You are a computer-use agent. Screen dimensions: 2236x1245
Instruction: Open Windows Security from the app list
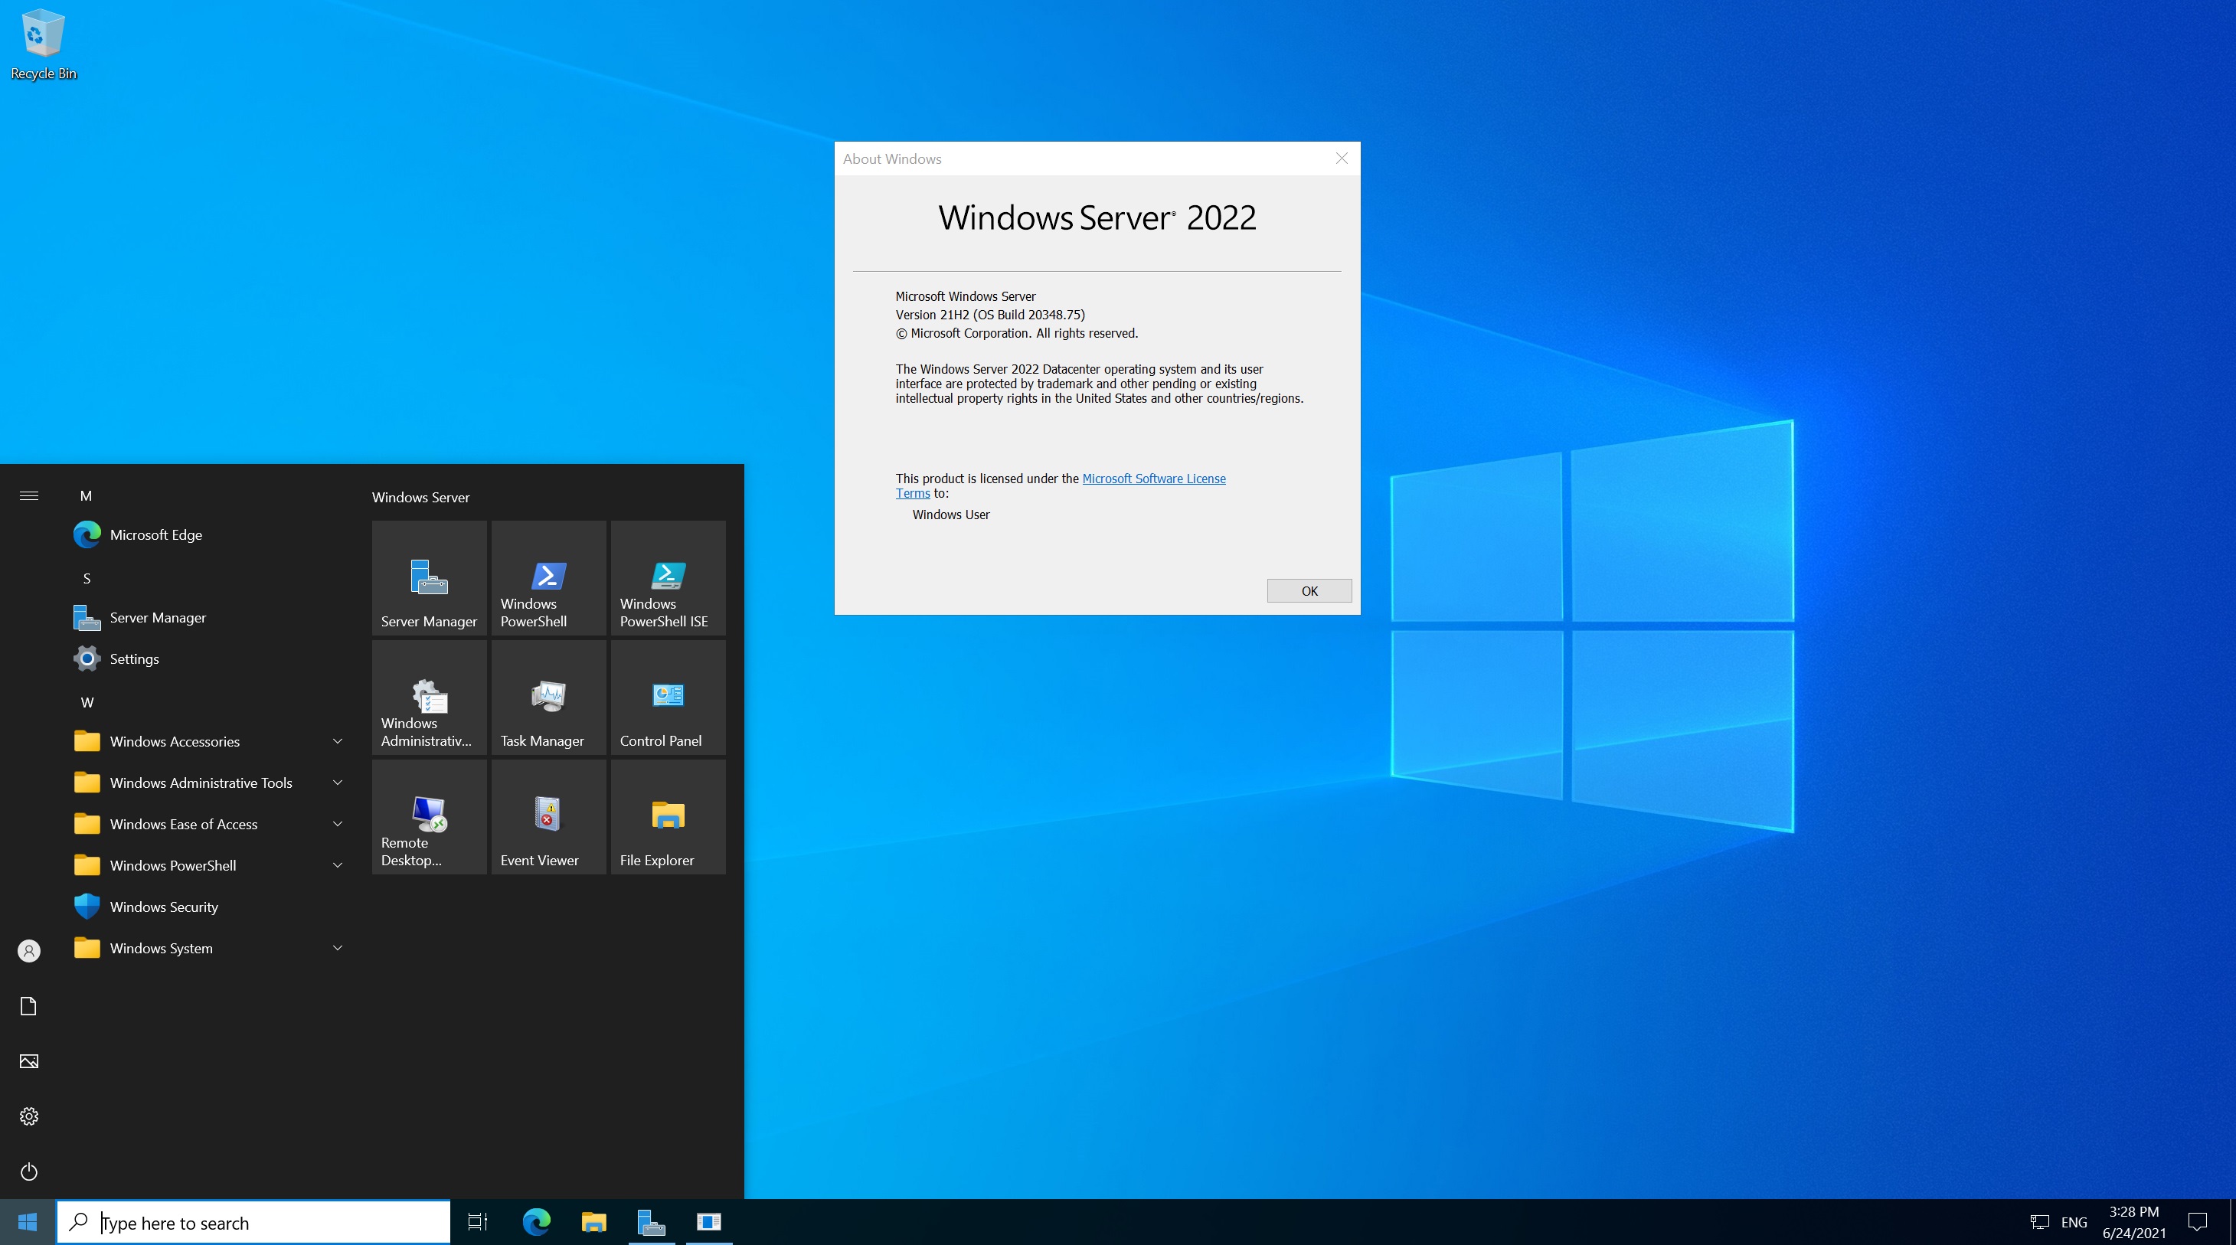pos(164,907)
